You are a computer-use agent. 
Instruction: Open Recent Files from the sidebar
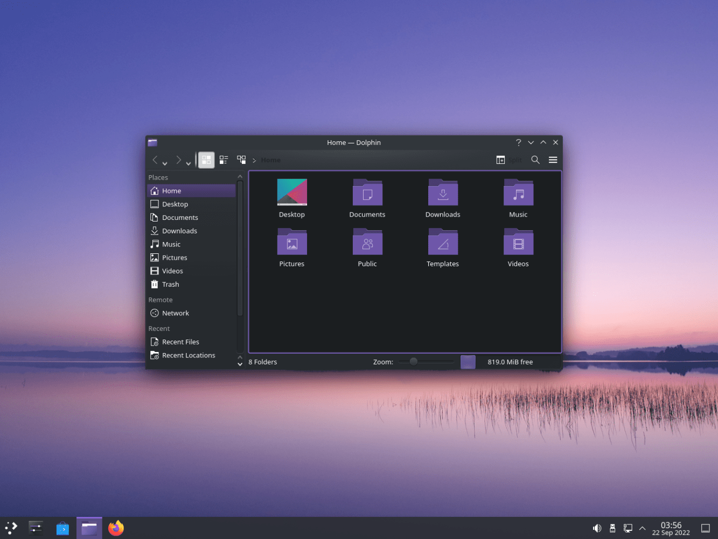tap(180, 341)
